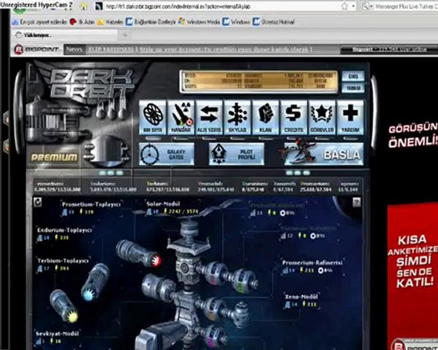Open the news ticker headline link
This screenshot has width=438, height=350.
(x=200, y=50)
